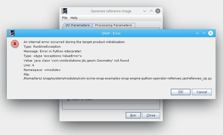Minimize the SNAP Error dialog with down chevron
This screenshot has height=135, width=223.
click(x=197, y=33)
